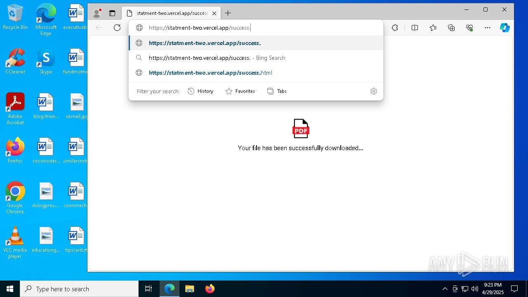The image size is (528, 297).
Task: Open search filter settings gear icon
Action: (374, 91)
